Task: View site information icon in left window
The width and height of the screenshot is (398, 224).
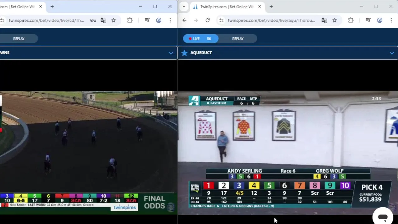Action: [x=2, y=20]
